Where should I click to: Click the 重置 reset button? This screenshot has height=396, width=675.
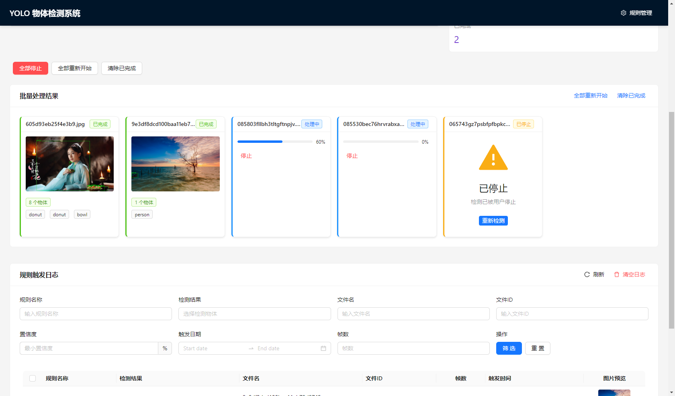pos(538,348)
